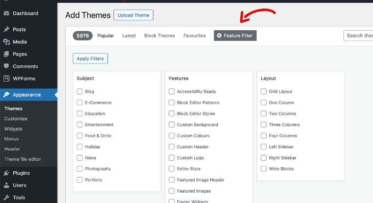Enable the Right Sidebar checkbox
The width and height of the screenshot is (373, 203).
[x=264, y=158]
